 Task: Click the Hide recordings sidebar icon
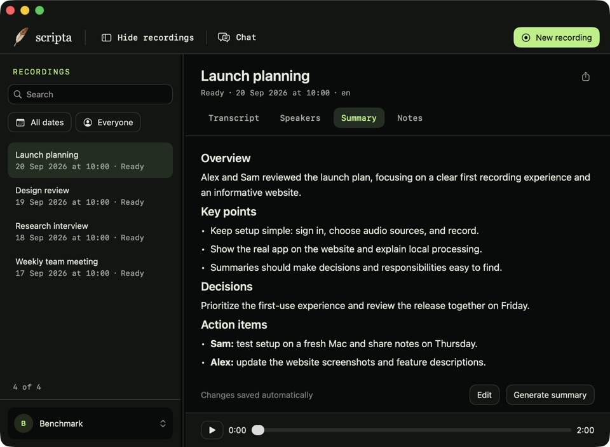106,38
